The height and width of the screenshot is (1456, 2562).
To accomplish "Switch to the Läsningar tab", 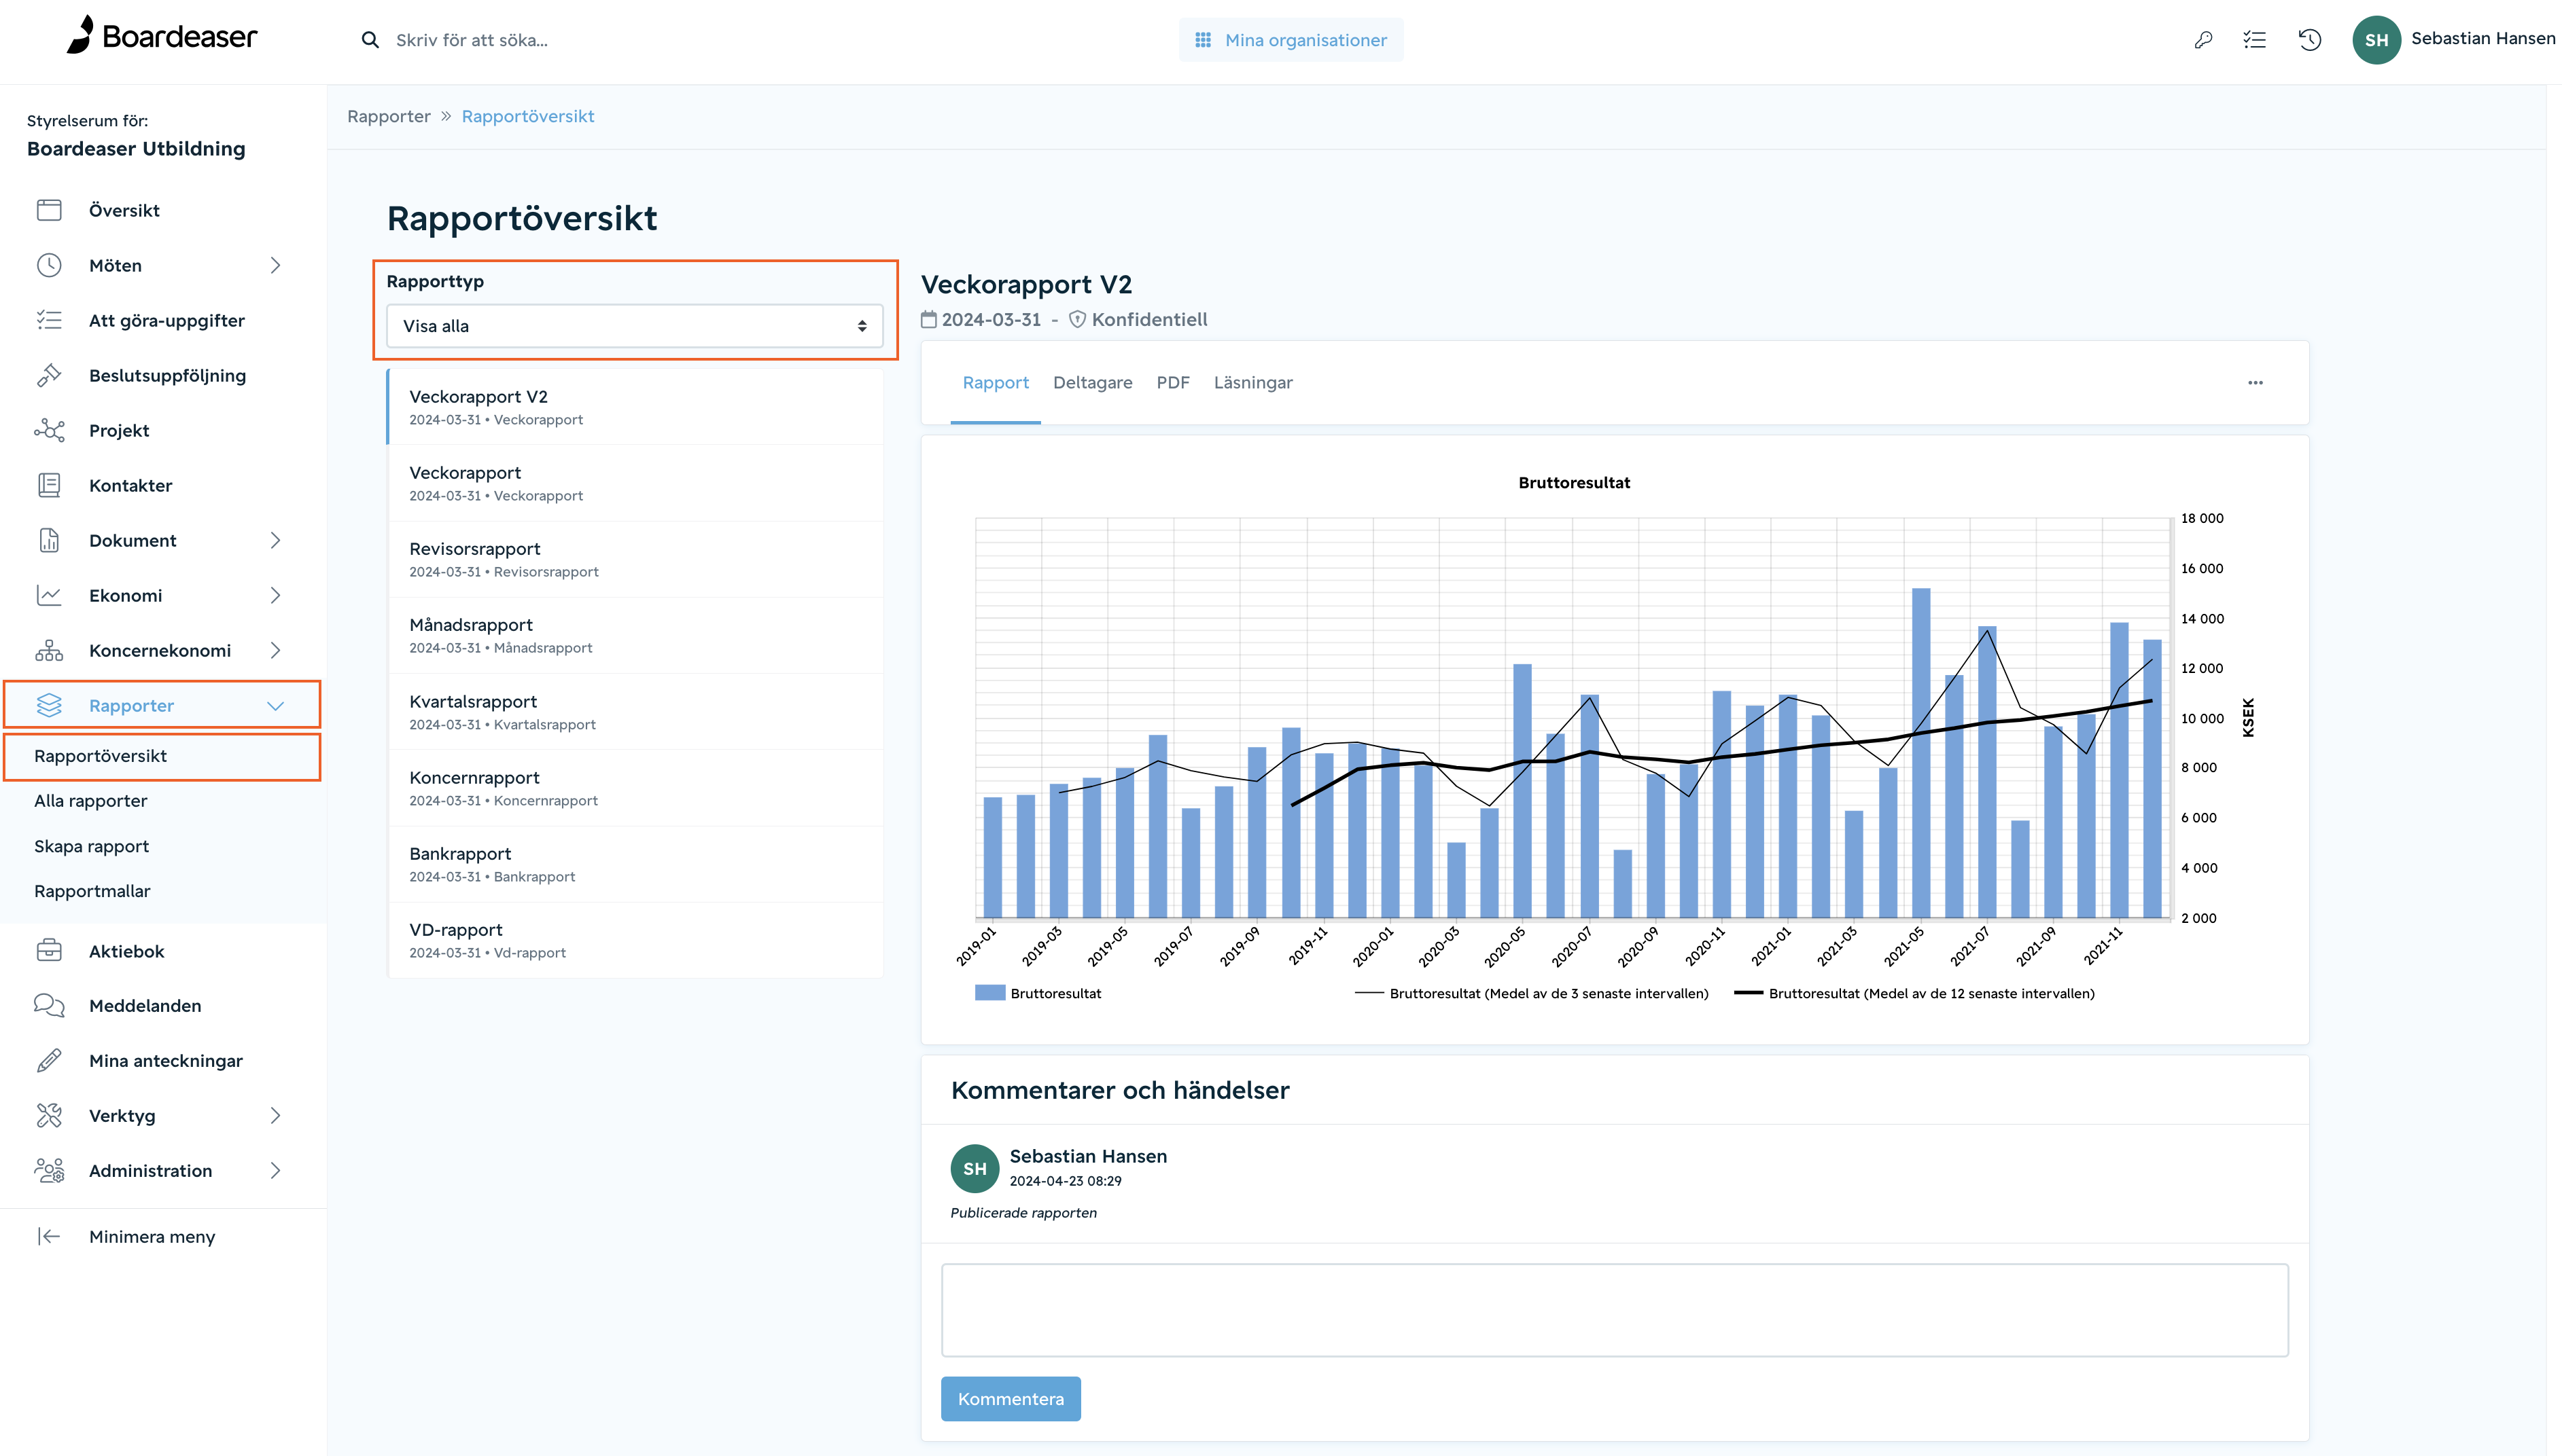I will pyautogui.click(x=1252, y=383).
